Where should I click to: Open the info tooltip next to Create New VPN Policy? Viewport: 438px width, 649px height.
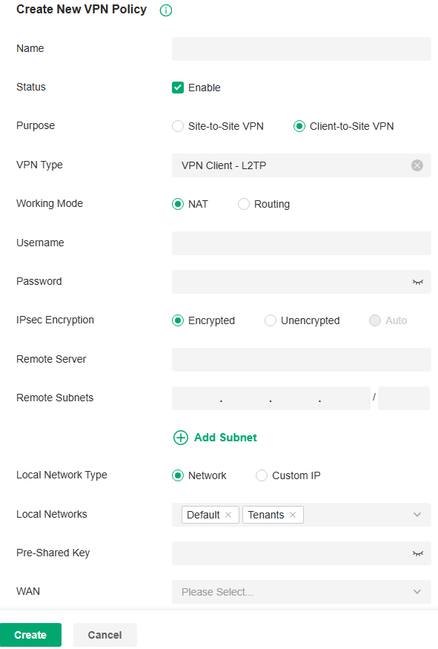pyautogui.click(x=165, y=10)
